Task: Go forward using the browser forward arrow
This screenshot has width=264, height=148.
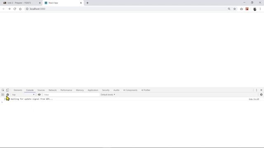Action: (x=9, y=9)
